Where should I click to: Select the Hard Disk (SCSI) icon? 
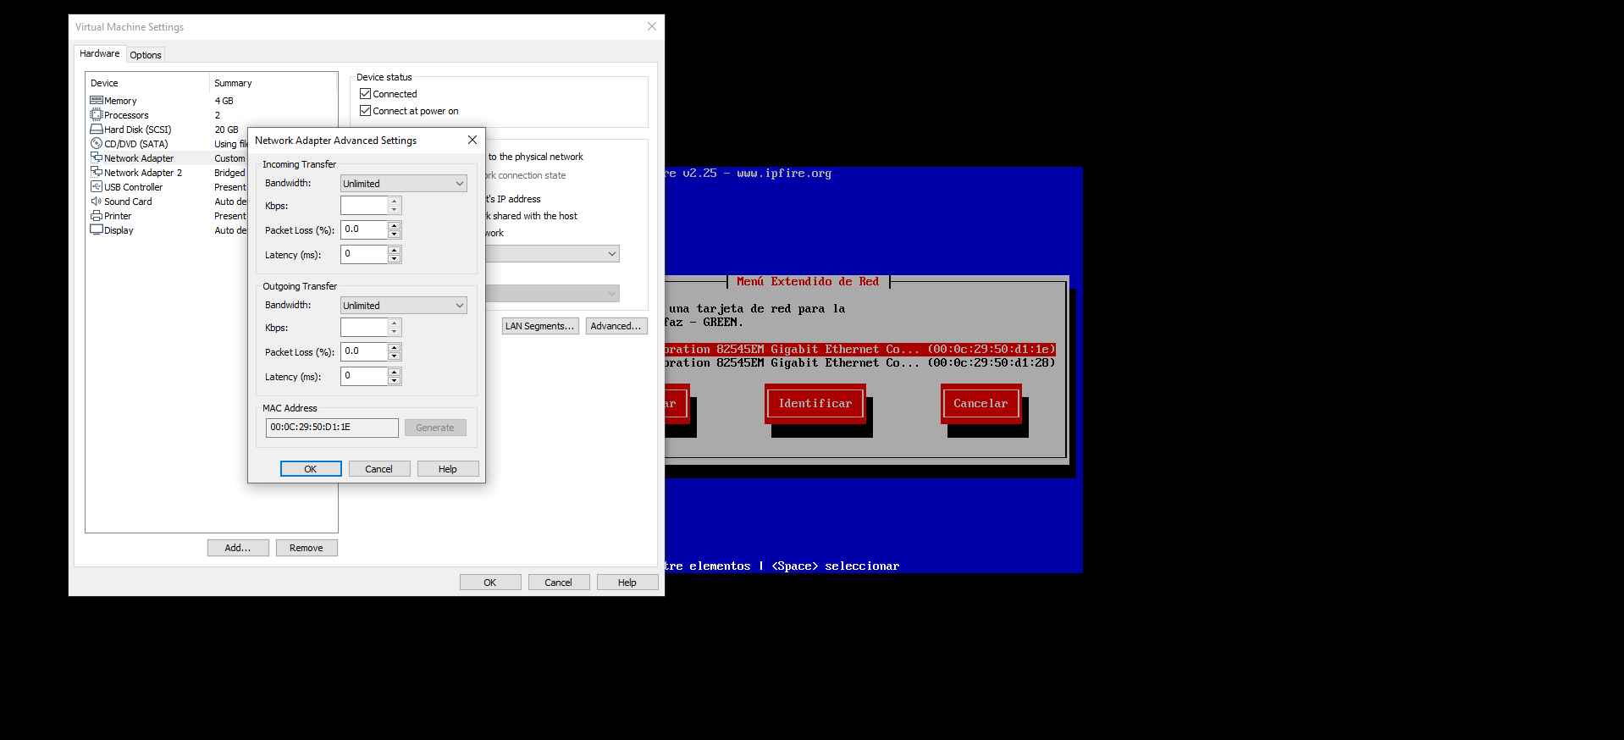[97, 130]
